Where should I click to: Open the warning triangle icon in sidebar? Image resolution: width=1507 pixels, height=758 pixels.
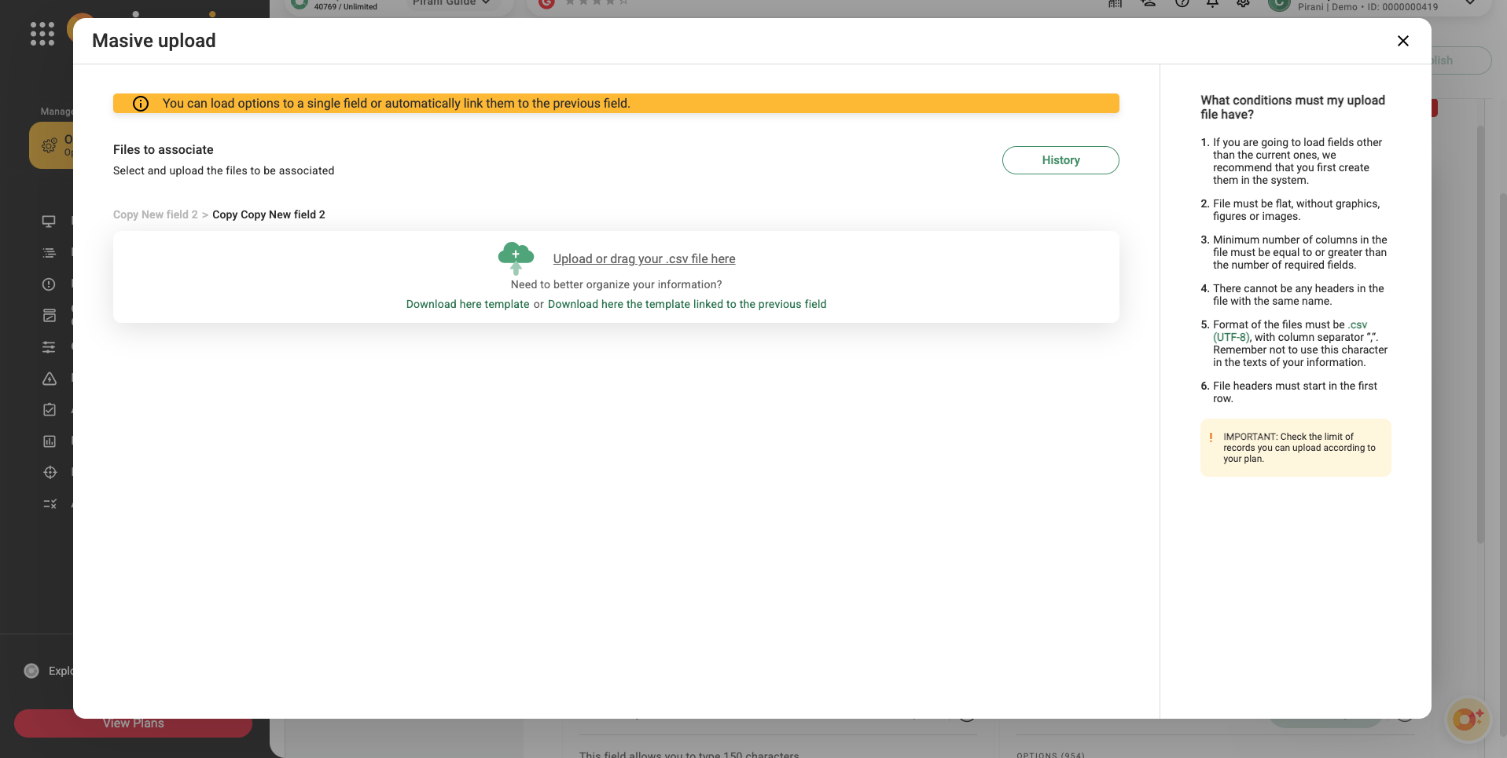(49, 379)
